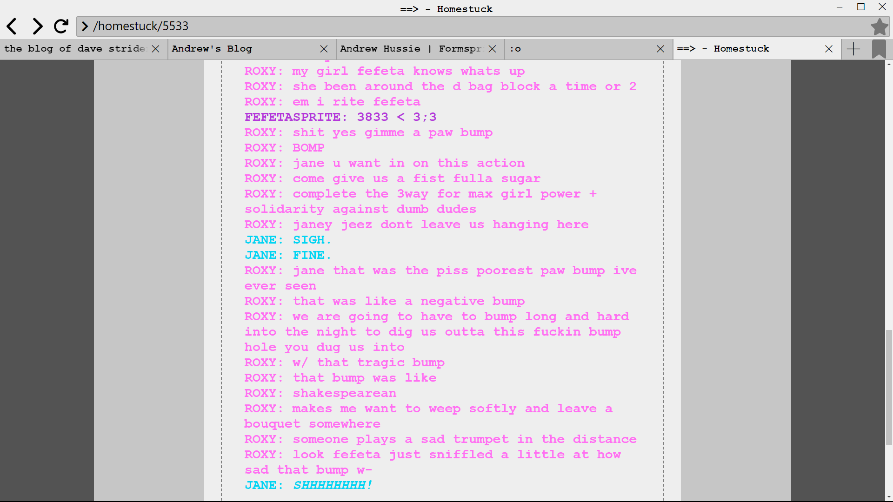Click the scrollbar down arrow

tap(889, 497)
